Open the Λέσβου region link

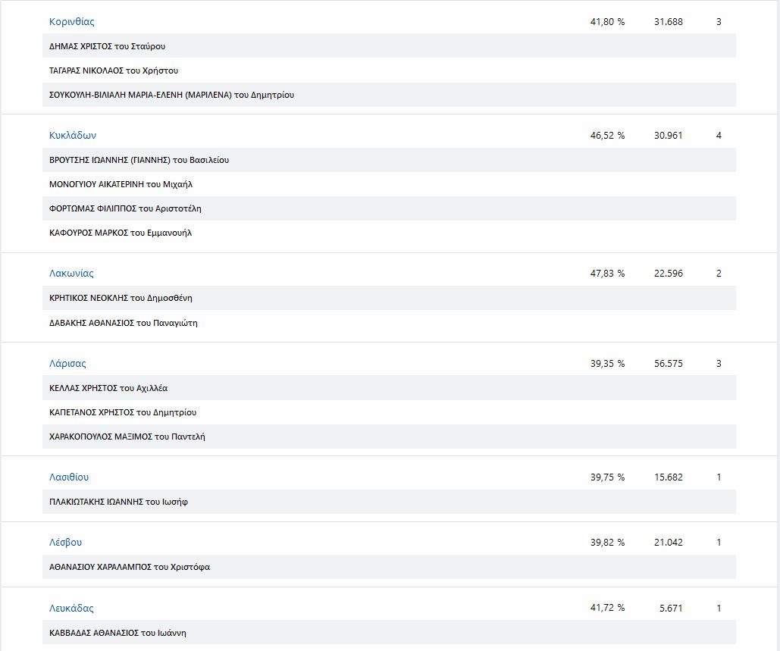click(x=65, y=543)
